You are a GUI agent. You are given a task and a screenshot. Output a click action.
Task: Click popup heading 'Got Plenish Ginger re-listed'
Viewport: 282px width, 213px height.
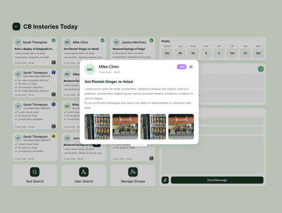coord(109,82)
